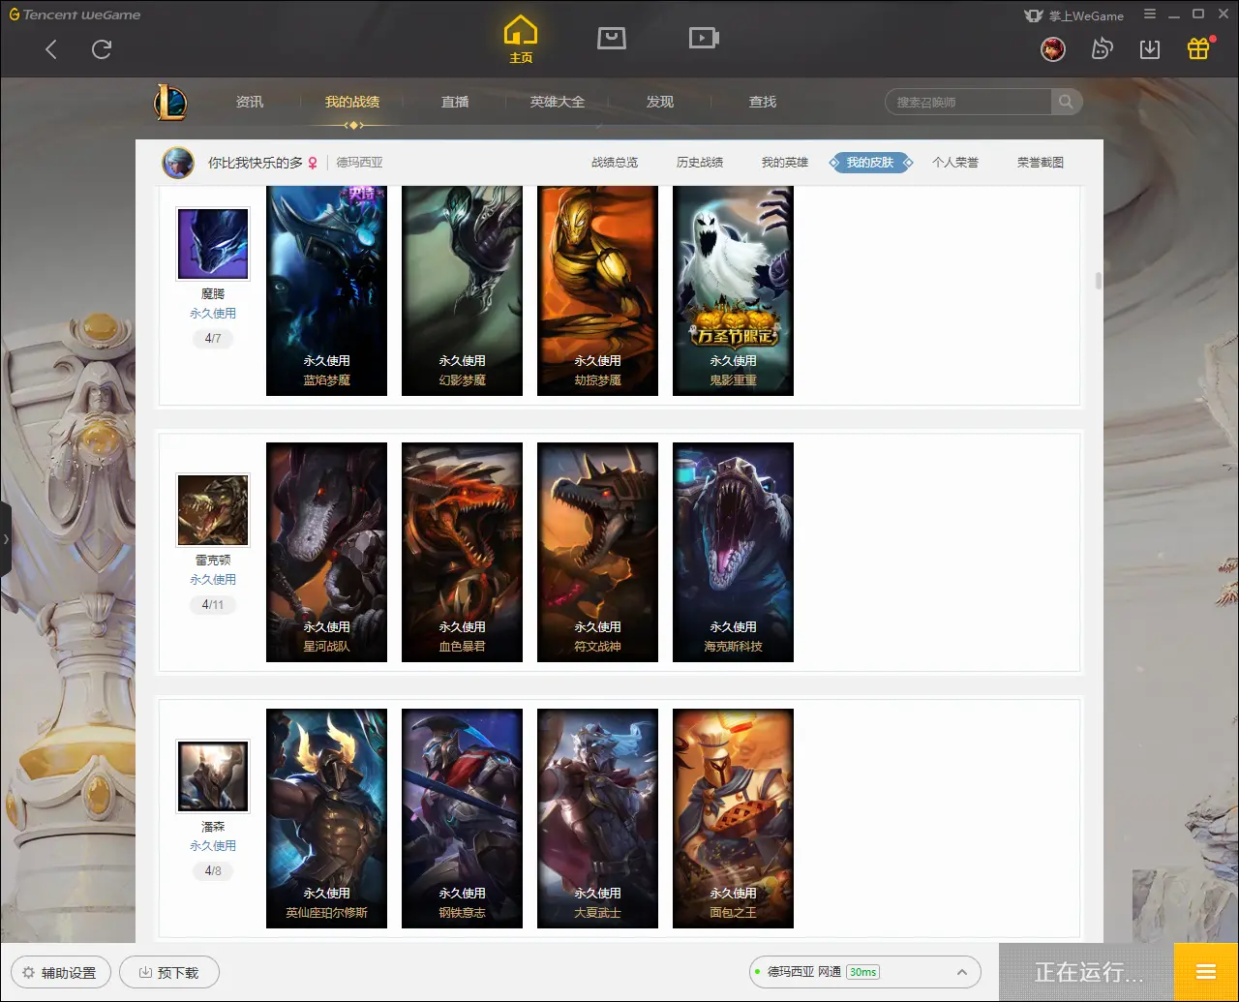Open 辅助设置 settings button

click(61, 972)
